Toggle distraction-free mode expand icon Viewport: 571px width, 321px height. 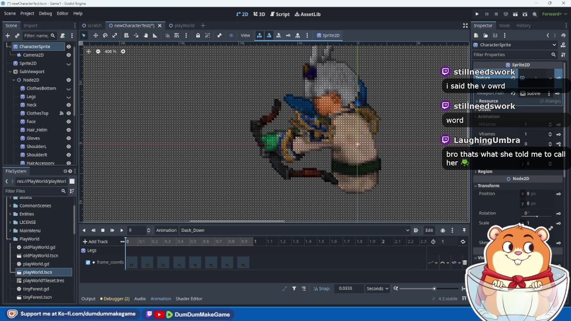(x=465, y=25)
